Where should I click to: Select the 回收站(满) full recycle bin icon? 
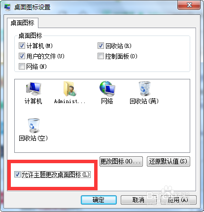point(144,89)
